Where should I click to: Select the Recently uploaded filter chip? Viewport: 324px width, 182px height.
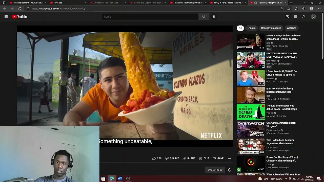point(271,28)
